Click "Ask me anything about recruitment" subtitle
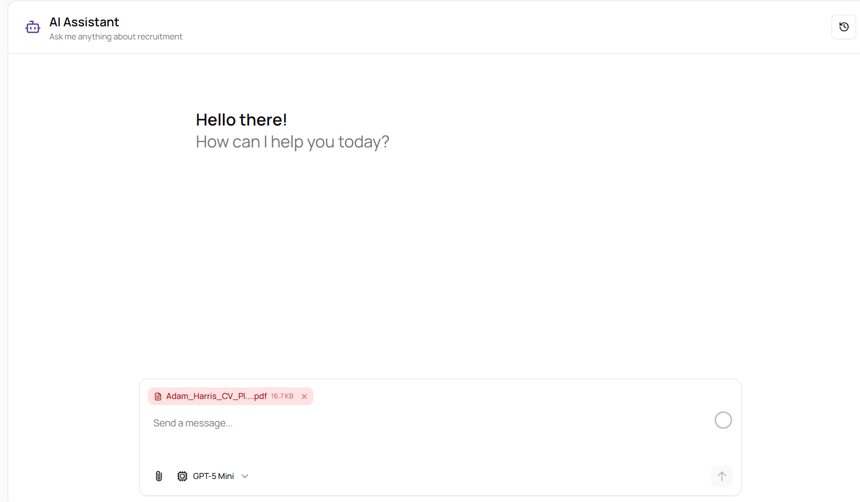Image resolution: width=860 pixels, height=502 pixels. tap(116, 37)
